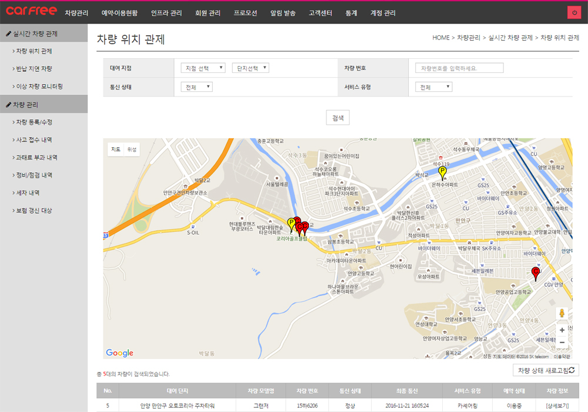
Task: Open the 단지선택 dropdown
Action: [250, 68]
